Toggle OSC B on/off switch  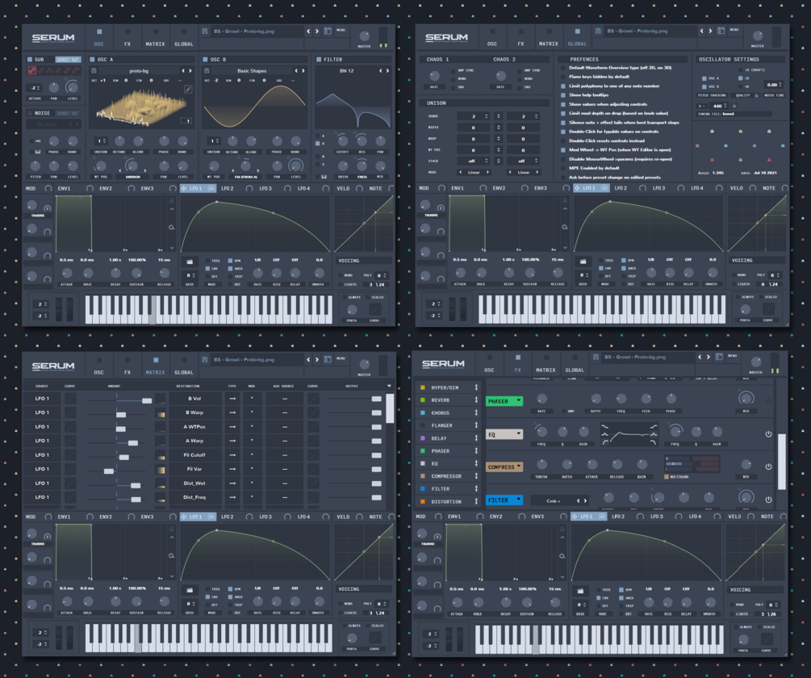205,60
